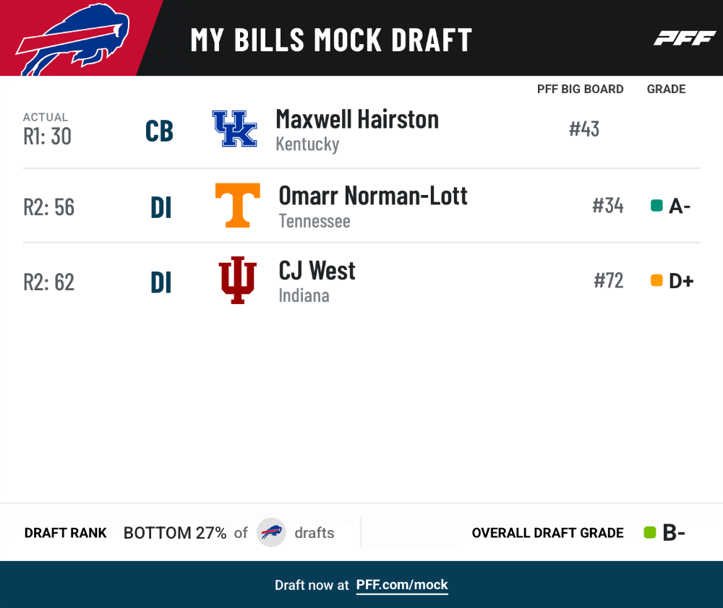The height and width of the screenshot is (608, 723).
Task: Select player name Omarr Norman-Lott
Action: tap(373, 196)
